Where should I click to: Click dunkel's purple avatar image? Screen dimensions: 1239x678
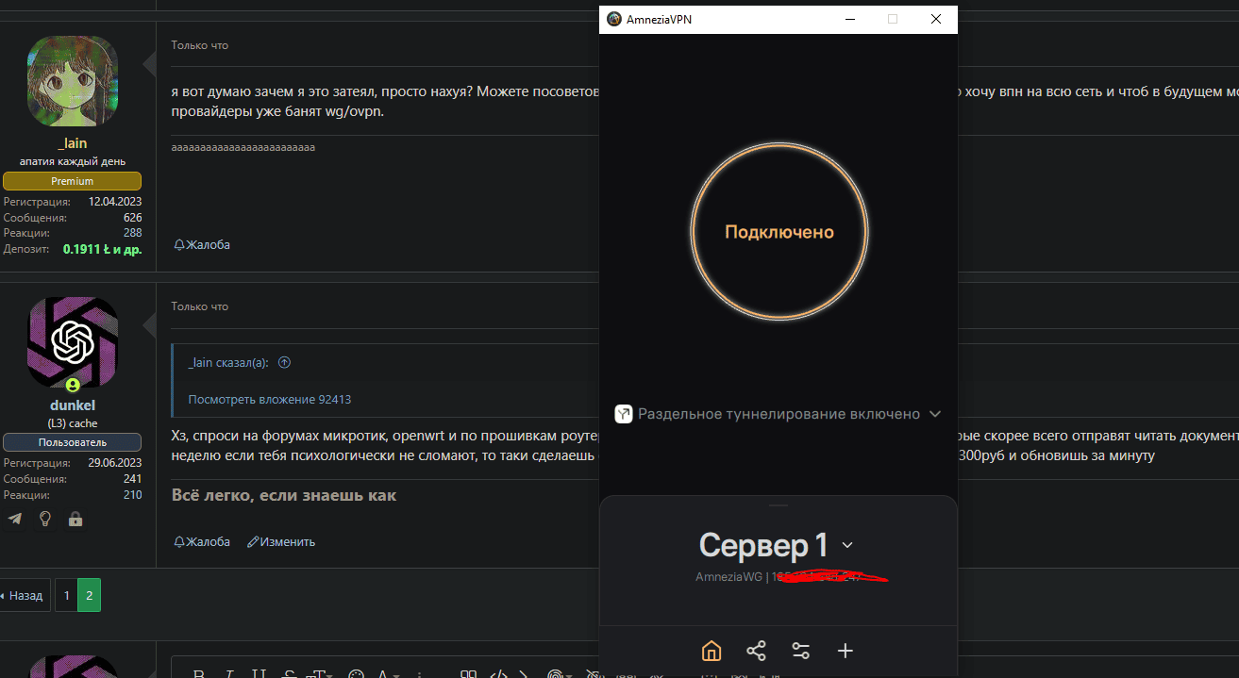[x=73, y=341]
